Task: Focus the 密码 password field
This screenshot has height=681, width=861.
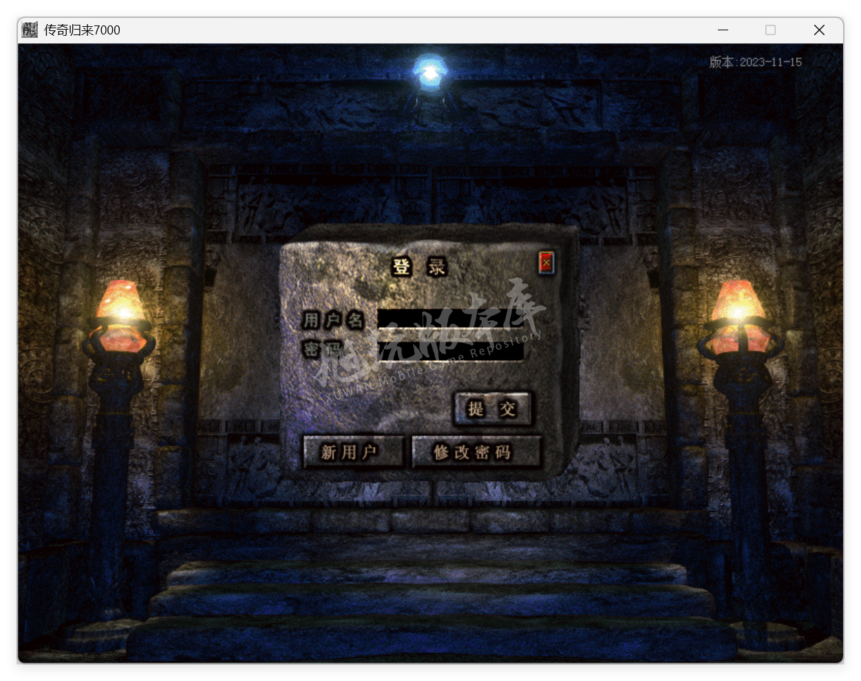Action: click(450, 351)
